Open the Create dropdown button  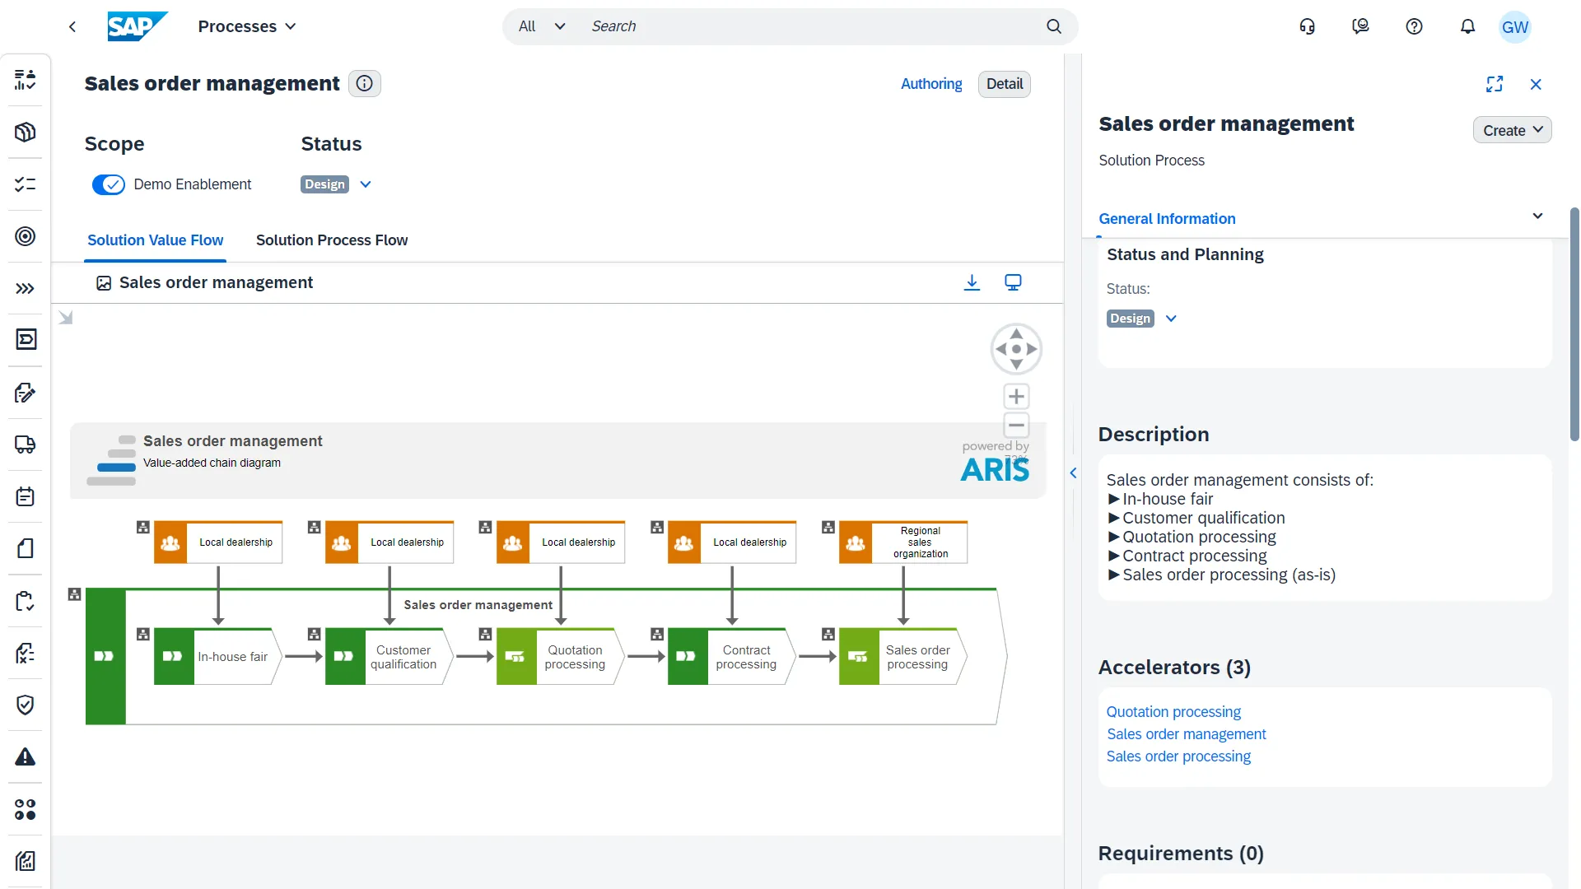click(x=1512, y=130)
